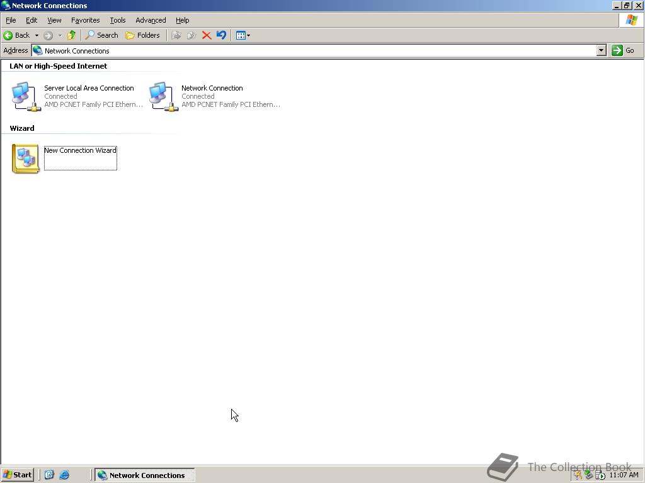This screenshot has height=483, width=645.
Task: Restore down the Network Connections window
Action: [x=627, y=5]
